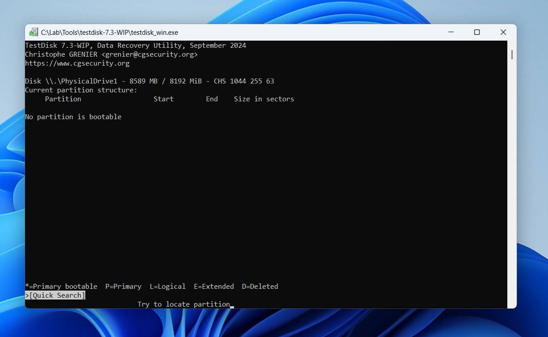Click the L=Logical legend entry

(167, 287)
